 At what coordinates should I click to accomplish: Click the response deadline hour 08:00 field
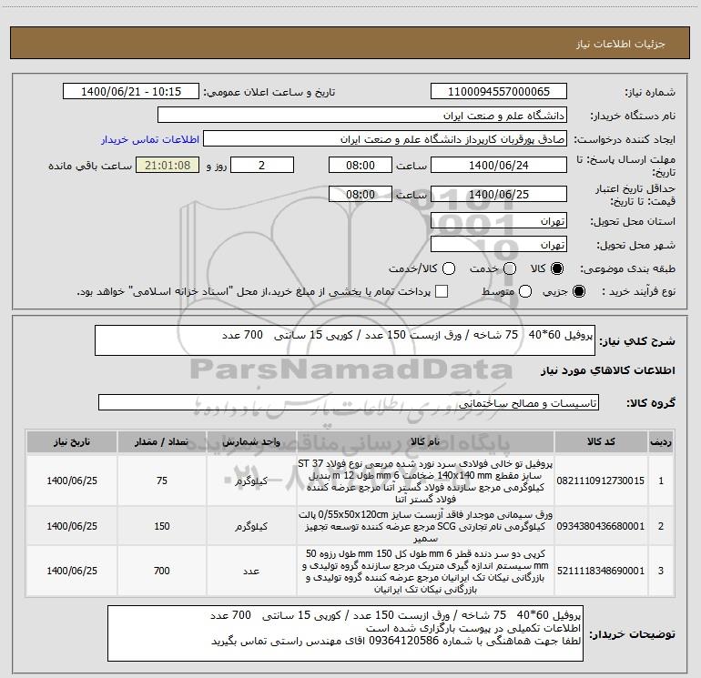pyautogui.click(x=361, y=165)
